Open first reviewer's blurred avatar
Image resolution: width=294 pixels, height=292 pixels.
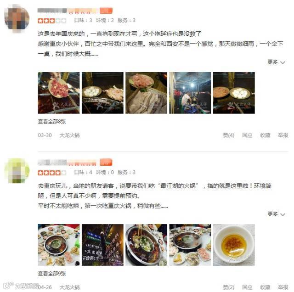(x=17, y=18)
